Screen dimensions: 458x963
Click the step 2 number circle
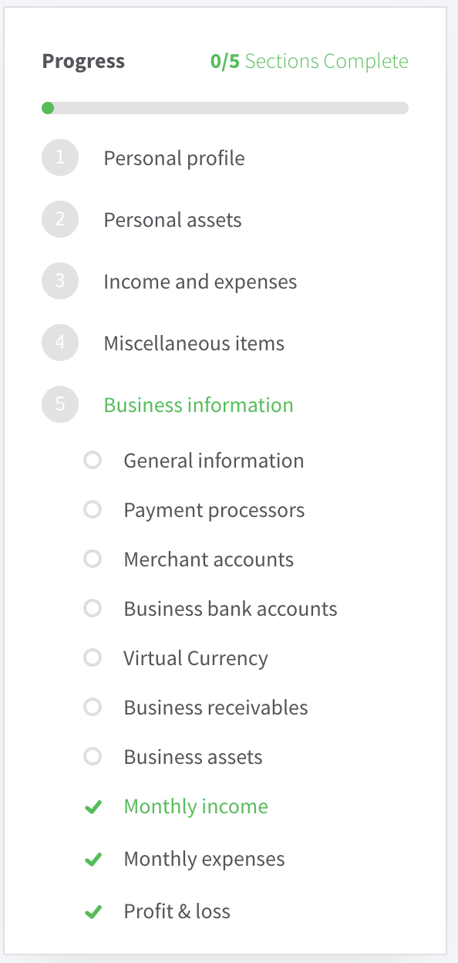coord(60,220)
